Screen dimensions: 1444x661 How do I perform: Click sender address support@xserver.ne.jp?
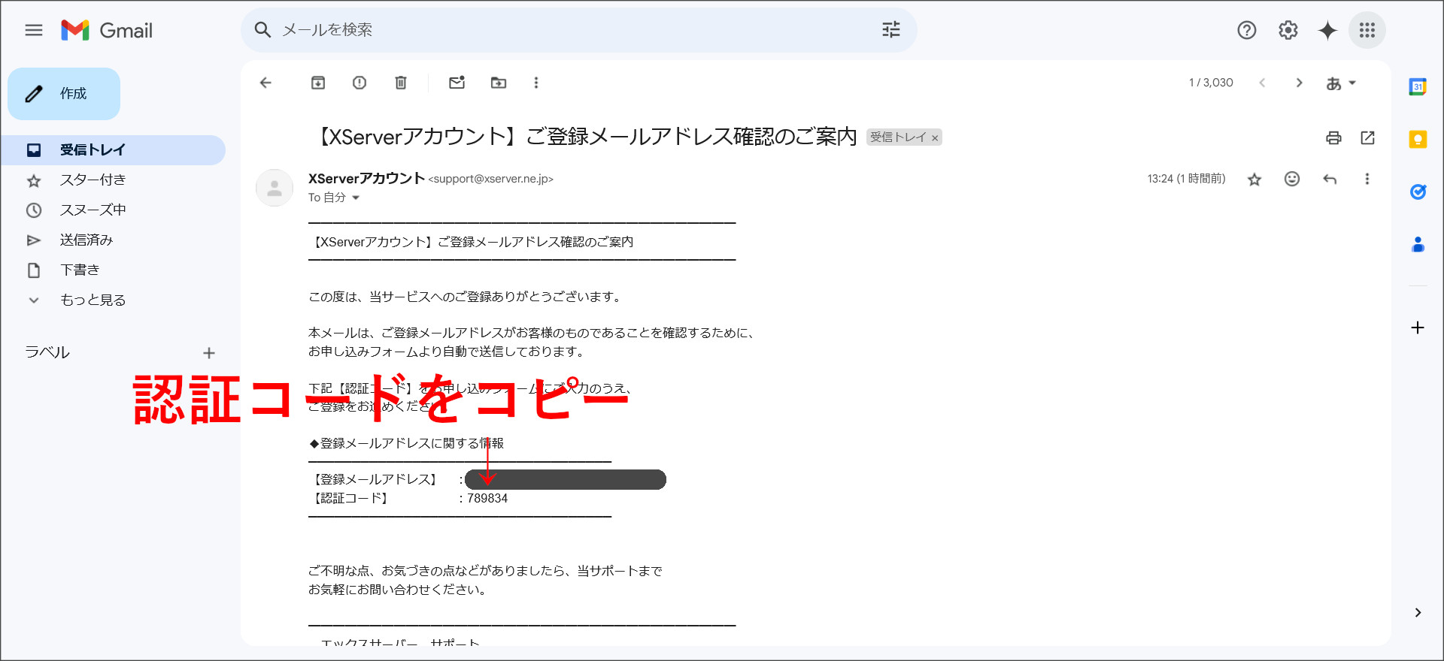pos(491,180)
